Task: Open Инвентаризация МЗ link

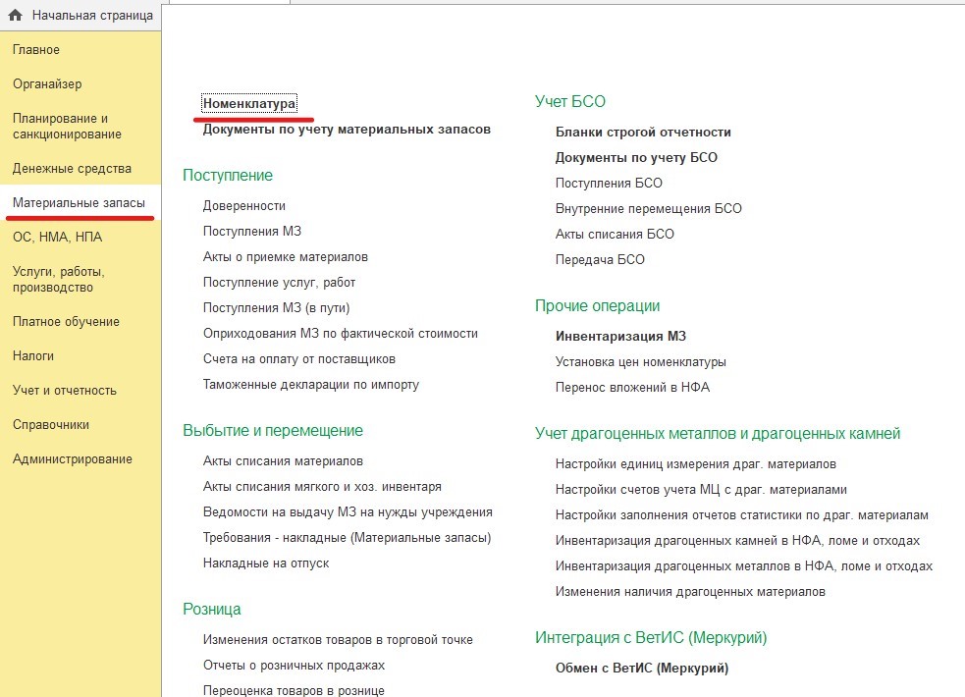Action: pos(621,337)
